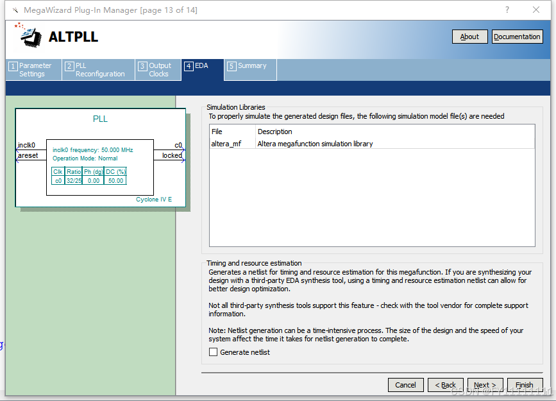Click the c0 output port label
Viewport: 556px width, 401px height.
point(178,145)
